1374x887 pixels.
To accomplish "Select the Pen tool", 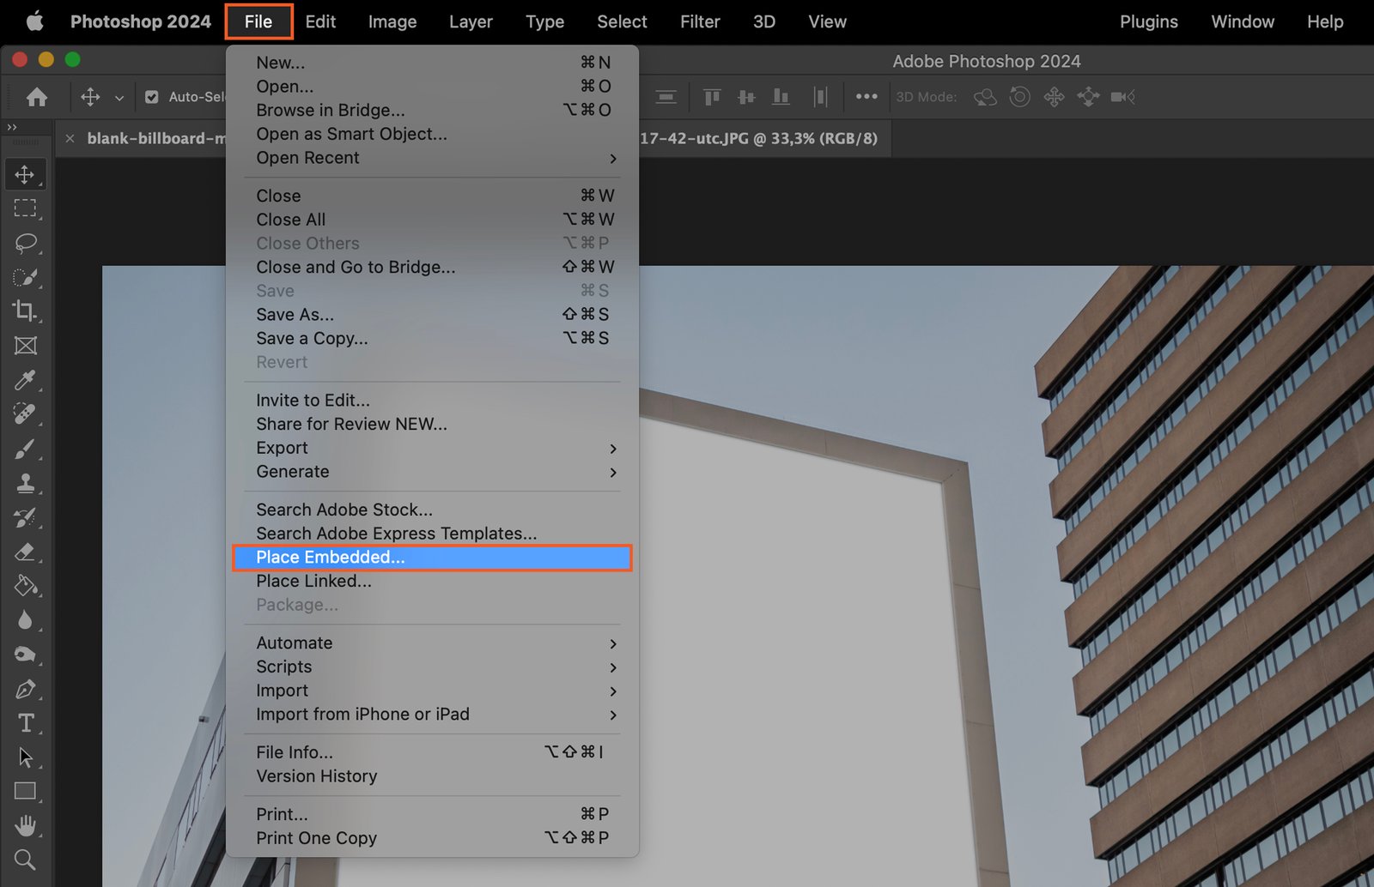I will [25, 689].
